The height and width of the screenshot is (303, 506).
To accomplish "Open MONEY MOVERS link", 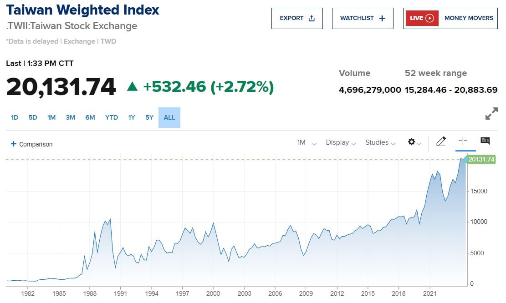I will 469,18.
